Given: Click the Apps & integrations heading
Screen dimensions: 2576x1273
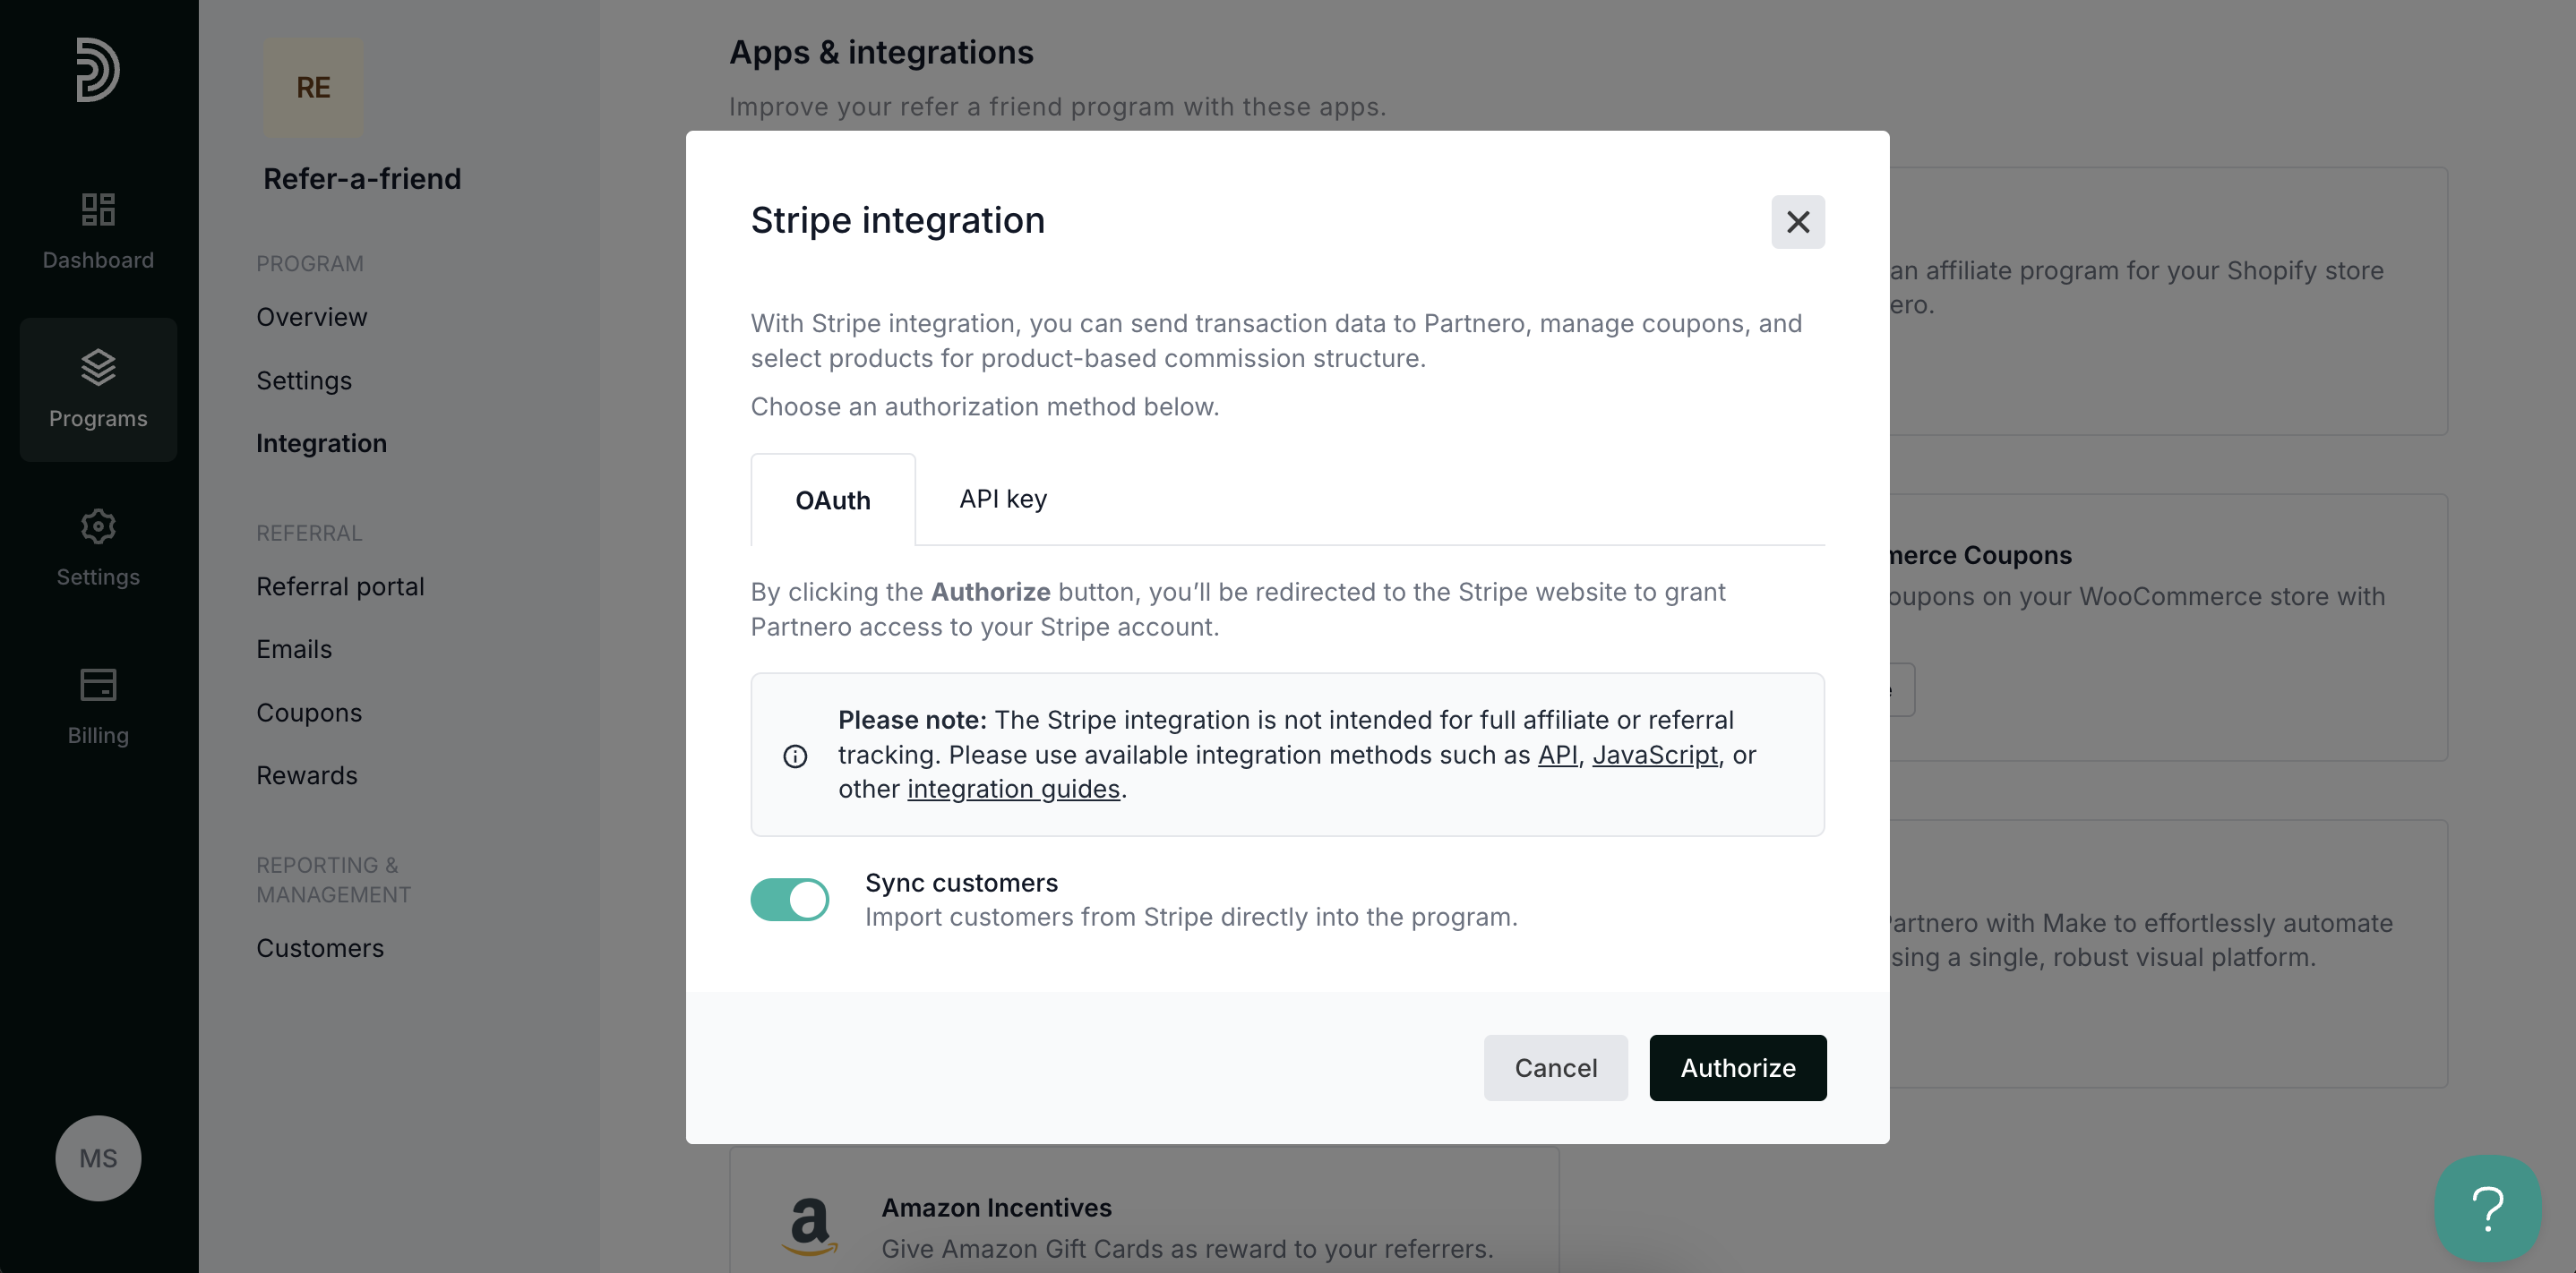Looking at the screenshot, I should 881,52.
